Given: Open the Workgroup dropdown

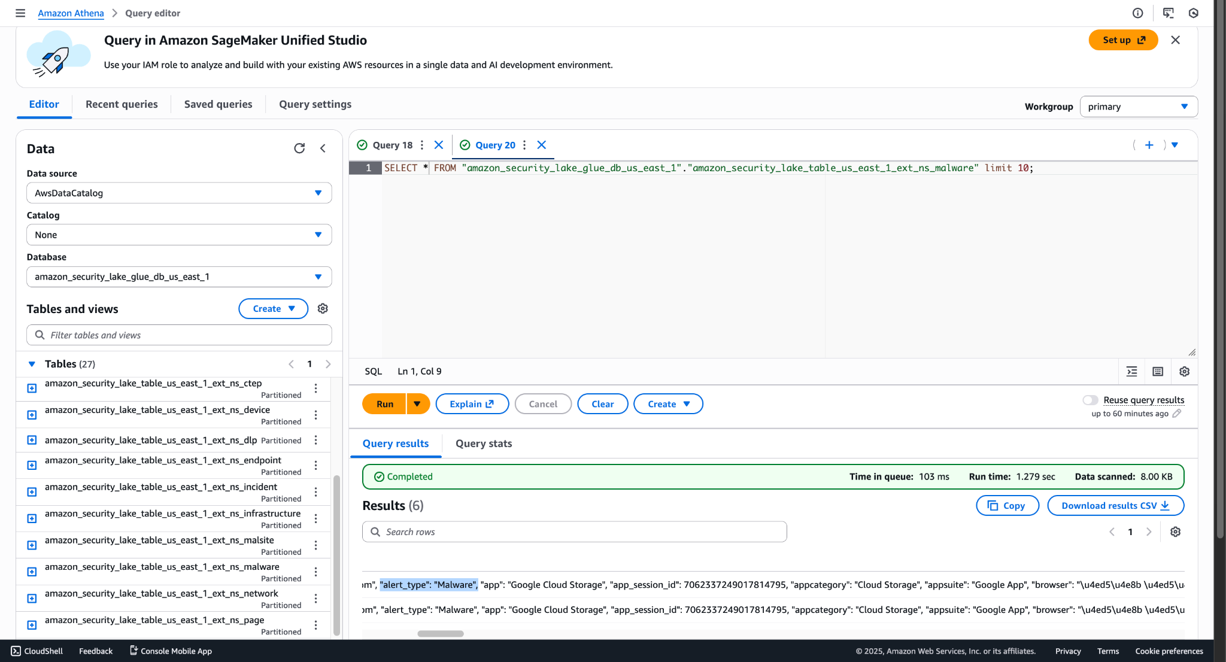Looking at the screenshot, I should [1139, 107].
